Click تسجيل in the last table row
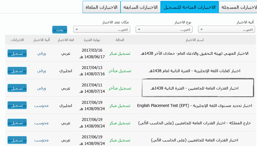Screen dimensions: 257x146 pyautogui.click(x=17, y=140)
